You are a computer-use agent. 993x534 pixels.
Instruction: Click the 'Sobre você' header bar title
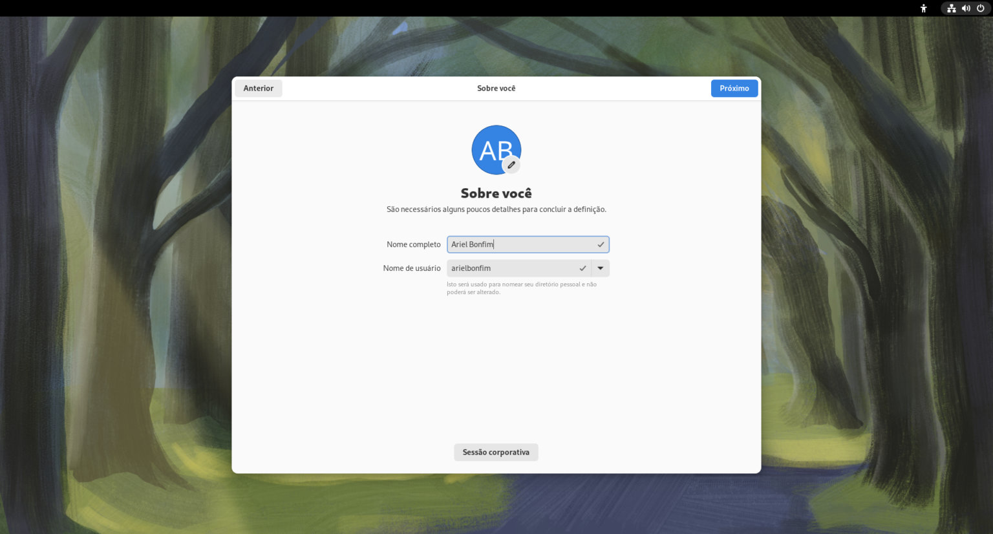coord(496,89)
